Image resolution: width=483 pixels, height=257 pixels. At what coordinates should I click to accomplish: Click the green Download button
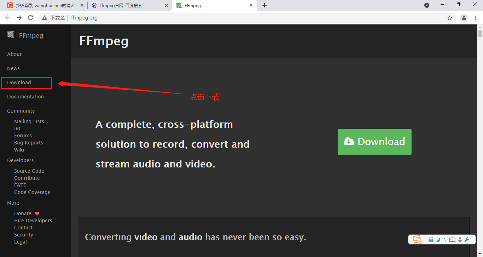click(x=374, y=142)
